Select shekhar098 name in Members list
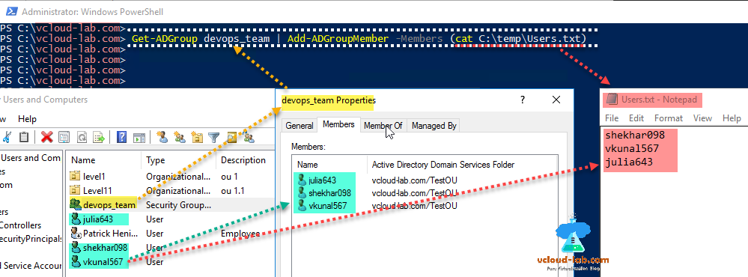 point(329,193)
